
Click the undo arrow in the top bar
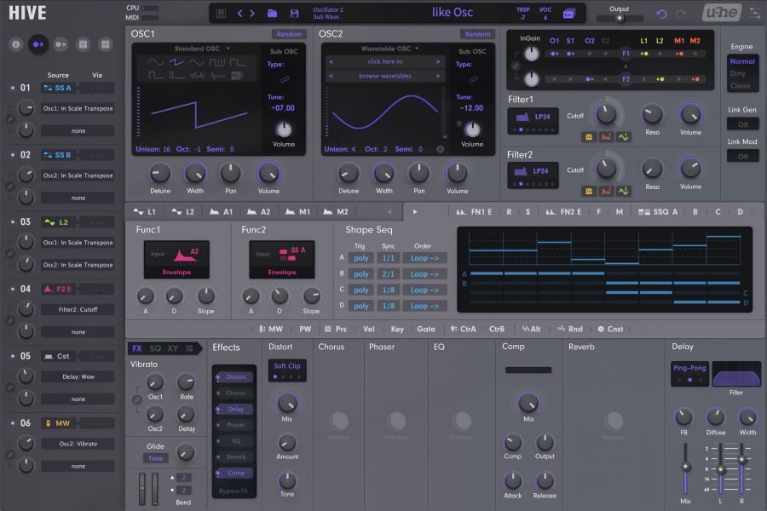point(662,14)
